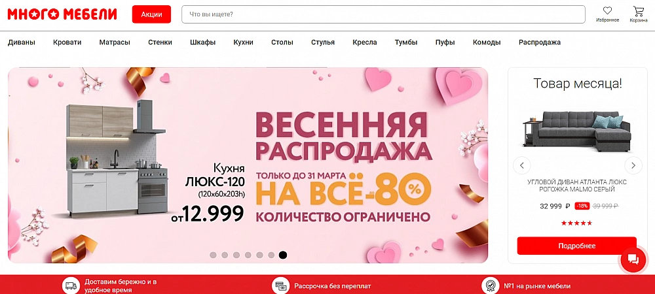Select the last black banner slide dot
Screen dimensions: 655x294
click(283, 255)
